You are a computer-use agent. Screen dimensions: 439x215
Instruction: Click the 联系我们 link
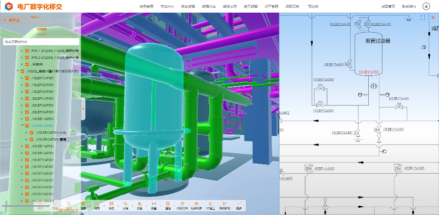click(x=409, y=6)
